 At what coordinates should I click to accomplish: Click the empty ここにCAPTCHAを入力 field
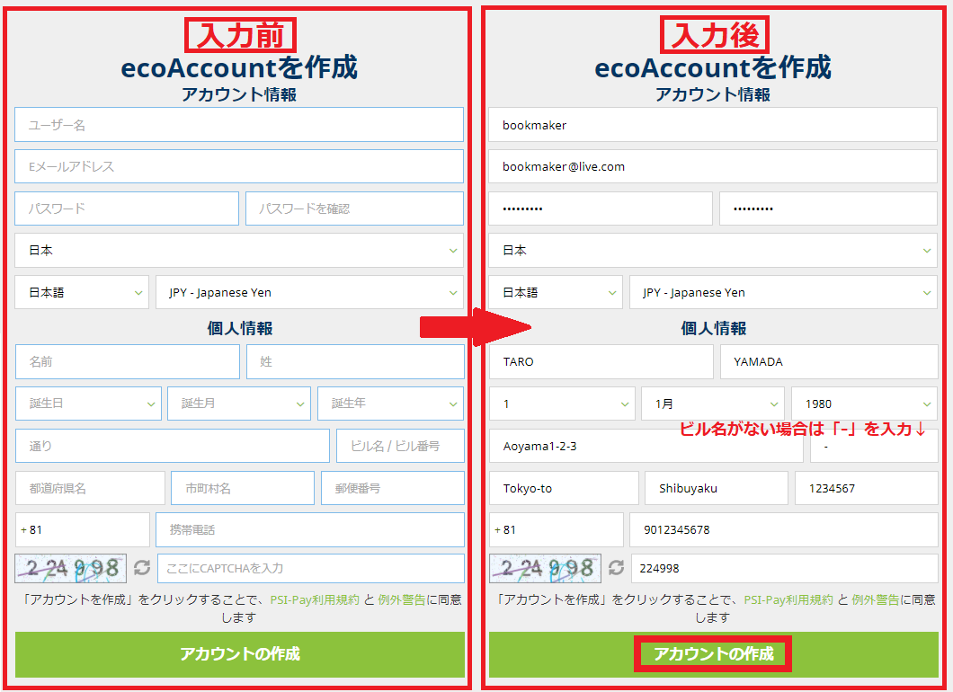(311, 568)
